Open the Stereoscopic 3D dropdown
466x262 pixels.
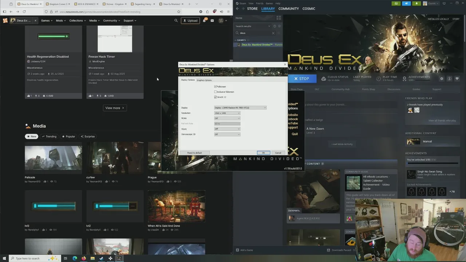pos(227,134)
